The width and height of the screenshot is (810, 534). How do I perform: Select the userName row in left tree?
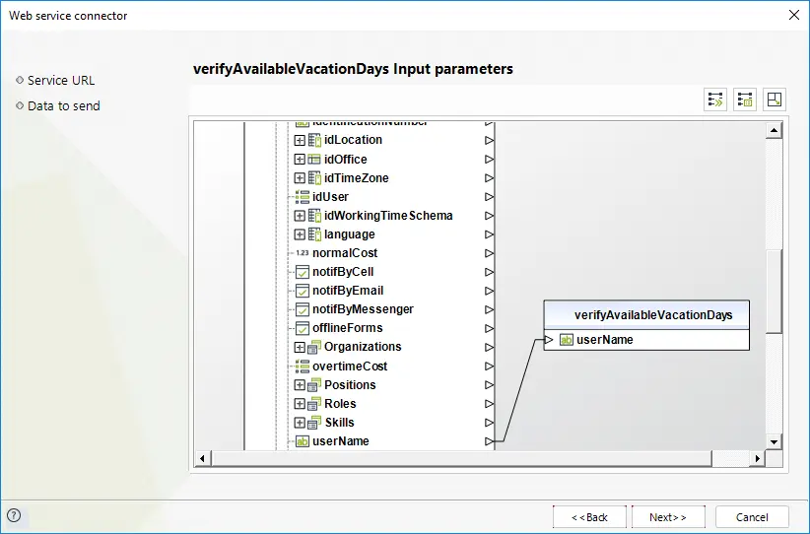[x=340, y=441]
